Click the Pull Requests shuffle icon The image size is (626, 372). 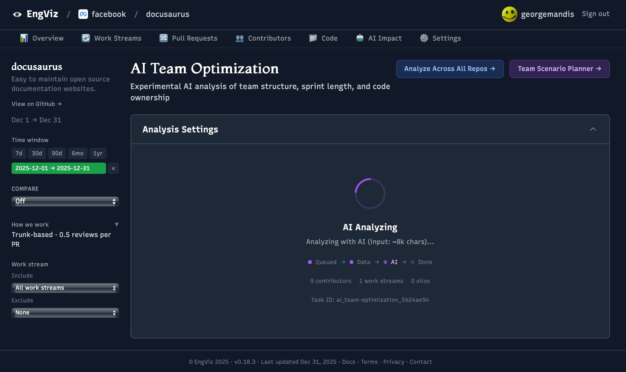coord(164,38)
